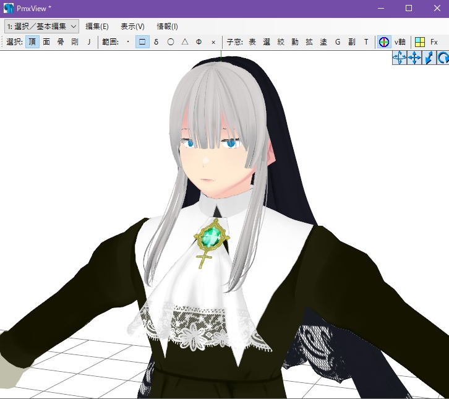Open the 動 move sub-window

[x=295, y=42]
